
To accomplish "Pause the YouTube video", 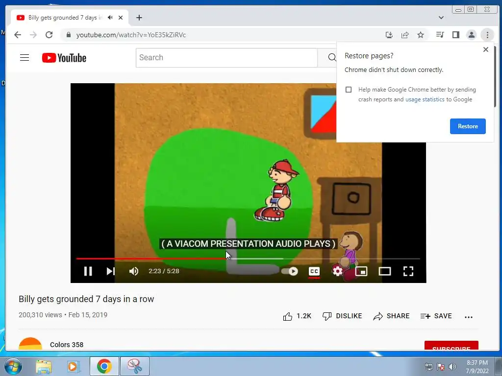I will click(88, 271).
